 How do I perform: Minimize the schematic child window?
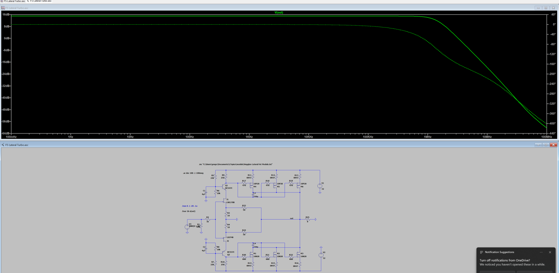(538, 145)
